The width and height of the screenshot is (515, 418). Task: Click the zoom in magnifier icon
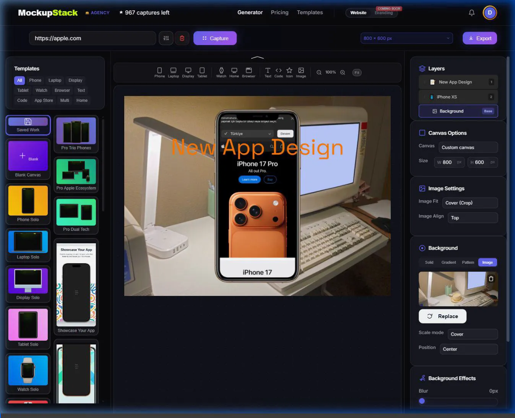pos(343,72)
